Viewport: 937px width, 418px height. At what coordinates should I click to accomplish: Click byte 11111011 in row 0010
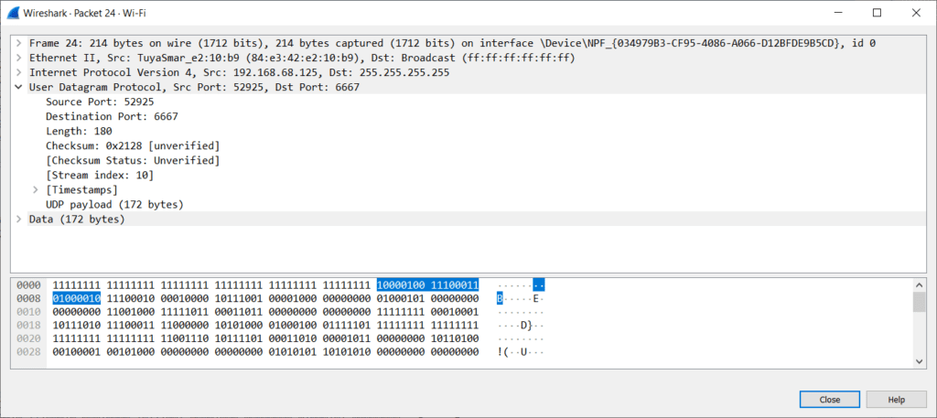(x=185, y=312)
